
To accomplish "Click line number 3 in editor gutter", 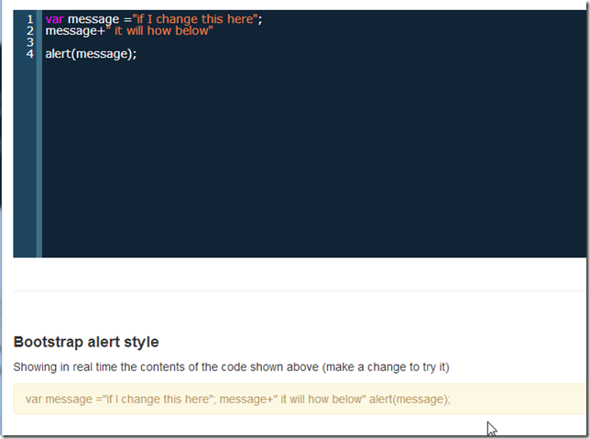I will 30,42.
